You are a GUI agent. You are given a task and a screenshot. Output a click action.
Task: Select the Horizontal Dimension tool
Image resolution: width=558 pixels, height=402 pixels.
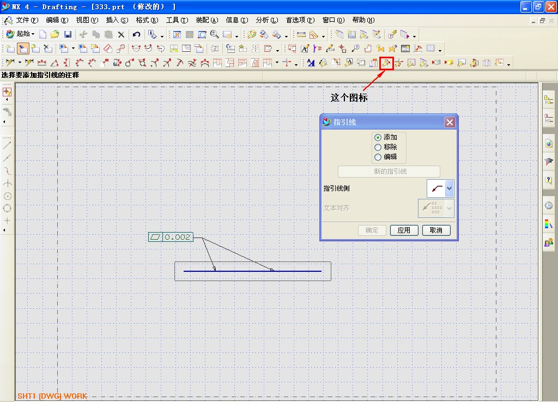41,63
